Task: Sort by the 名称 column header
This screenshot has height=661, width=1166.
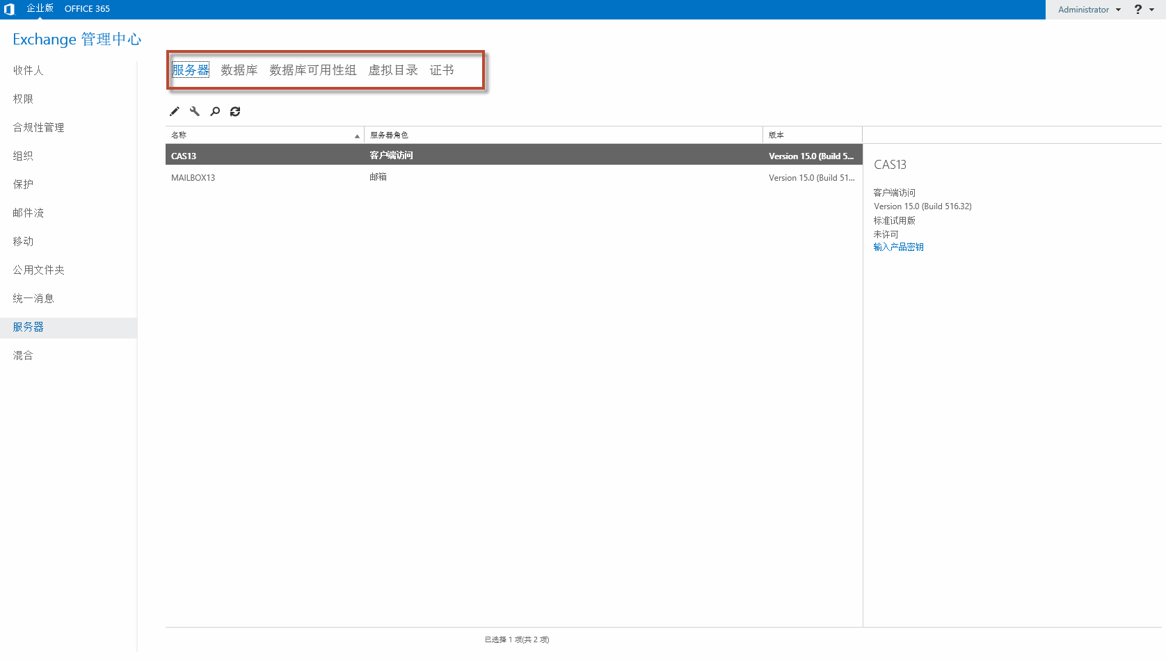Action: coord(265,135)
